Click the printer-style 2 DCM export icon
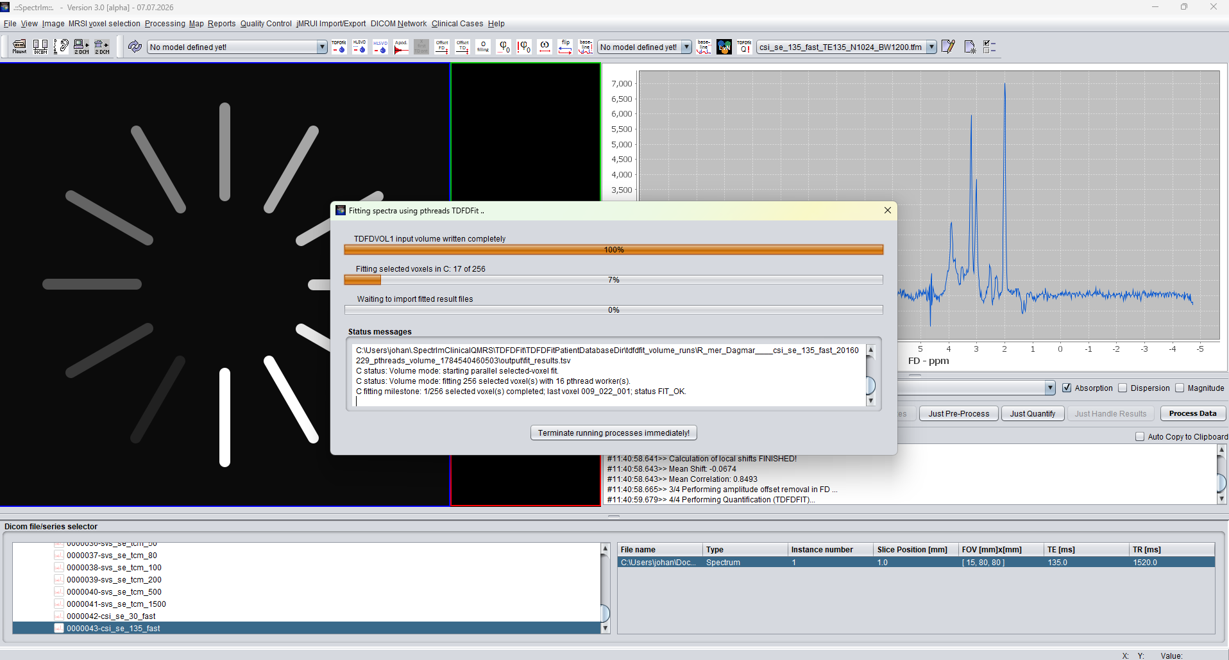This screenshot has width=1229, height=660. tap(102, 46)
